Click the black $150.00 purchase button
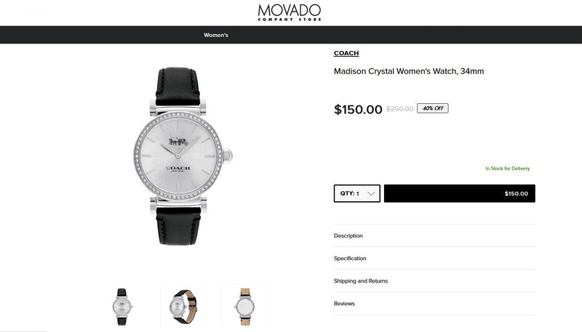 click(x=460, y=193)
